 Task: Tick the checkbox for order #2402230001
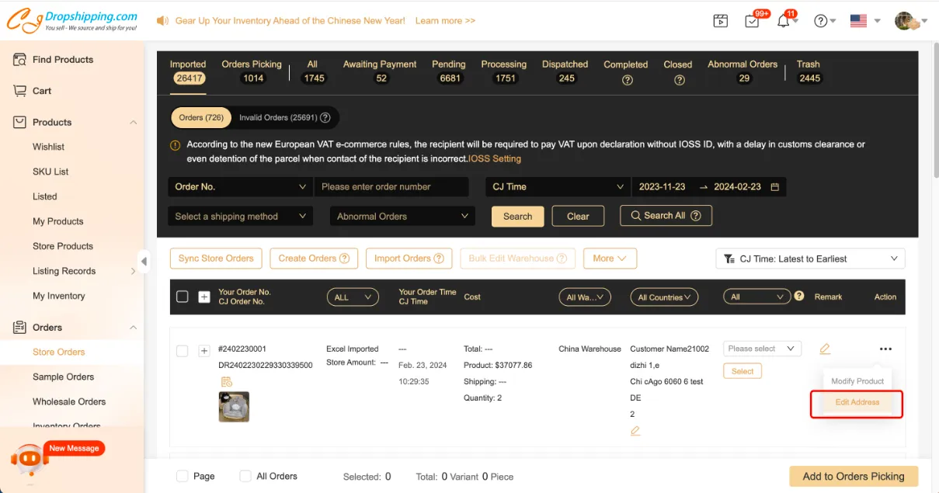(183, 351)
